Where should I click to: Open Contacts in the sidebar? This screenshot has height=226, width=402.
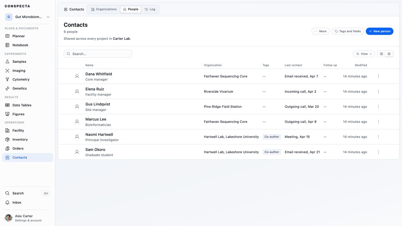pyautogui.click(x=28, y=158)
